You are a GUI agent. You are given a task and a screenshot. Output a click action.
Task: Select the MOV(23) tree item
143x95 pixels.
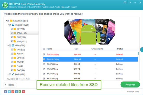click(21, 50)
